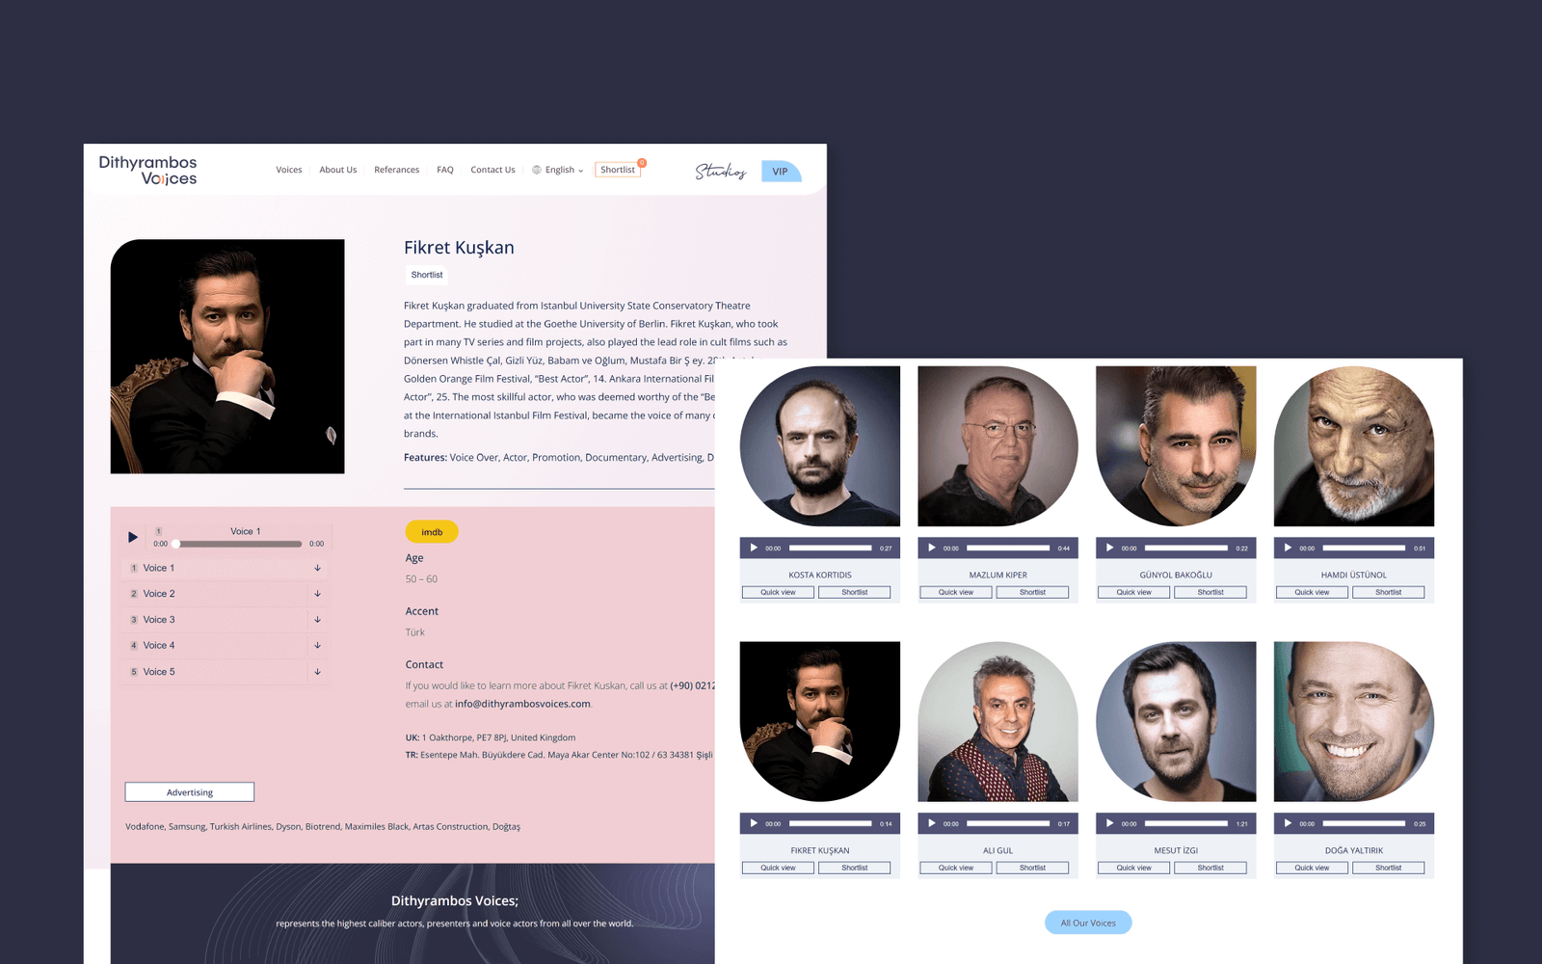Quick view Mazlum Kiper

(956, 592)
